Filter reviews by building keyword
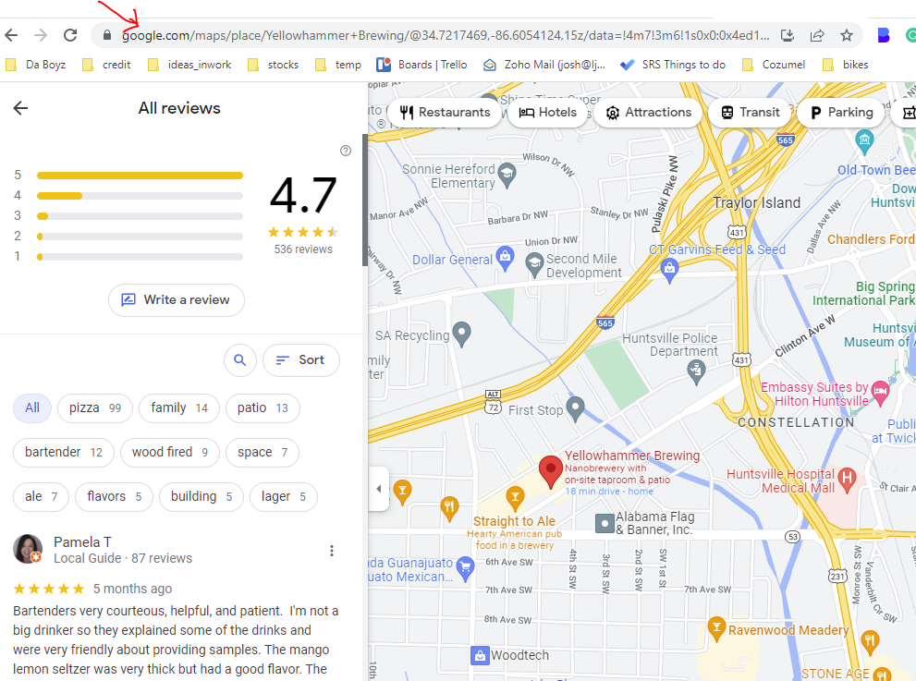This screenshot has width=916, height=681. (202, 496)
